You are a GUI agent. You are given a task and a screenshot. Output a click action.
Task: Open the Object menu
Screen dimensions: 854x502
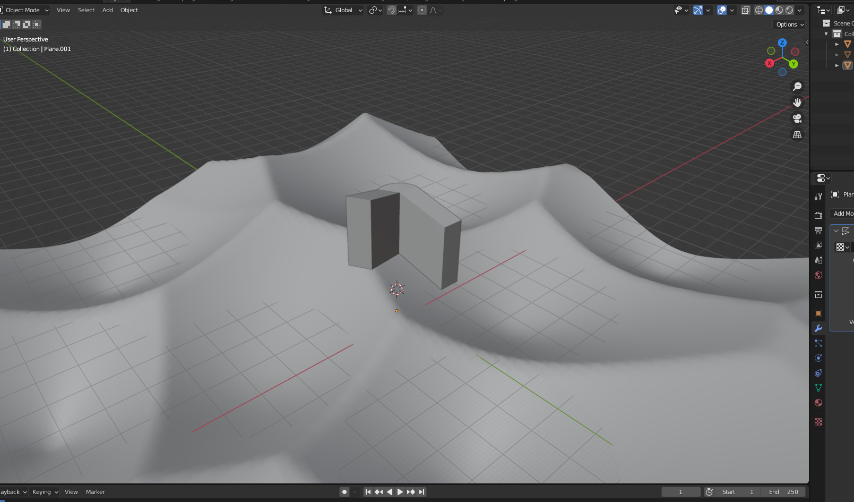pyautogui.click(x=129, y=10)
